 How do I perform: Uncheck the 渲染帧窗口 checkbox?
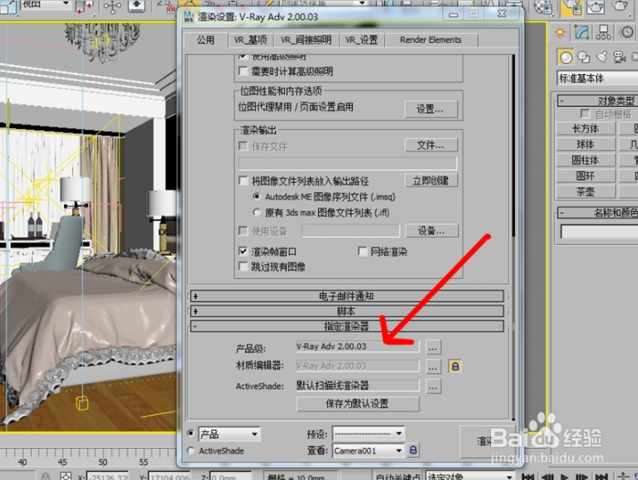[243, 251]
